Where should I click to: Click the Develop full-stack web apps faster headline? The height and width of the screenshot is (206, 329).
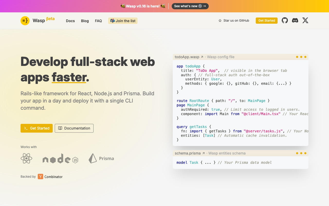click(88, 69)
